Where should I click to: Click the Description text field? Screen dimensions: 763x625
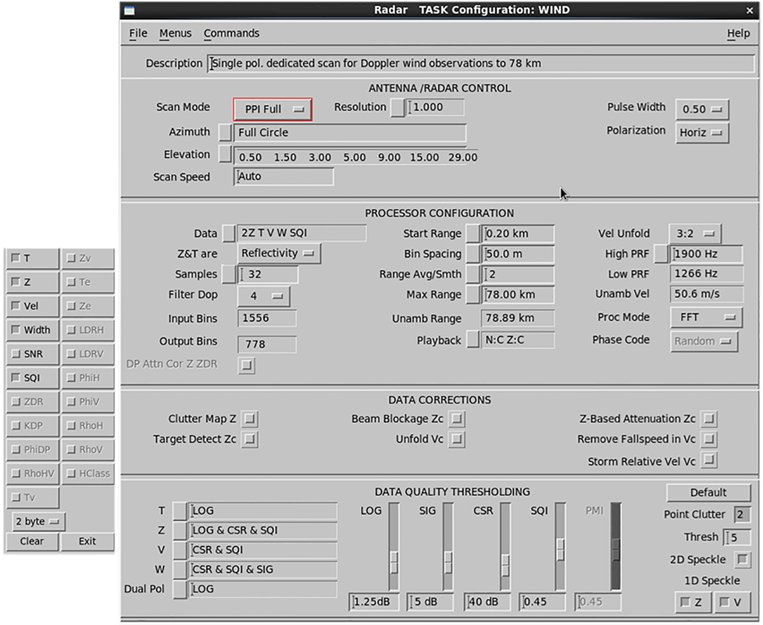point(481,63)
